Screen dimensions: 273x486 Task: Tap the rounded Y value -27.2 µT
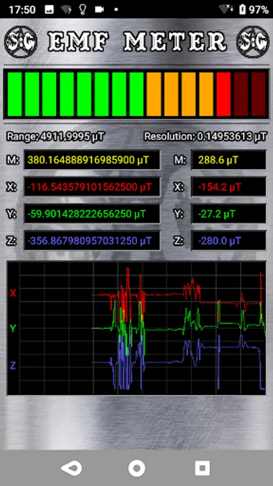[x=228, y=214]
